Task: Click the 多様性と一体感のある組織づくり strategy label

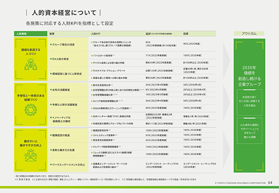Action: [30, 97]
